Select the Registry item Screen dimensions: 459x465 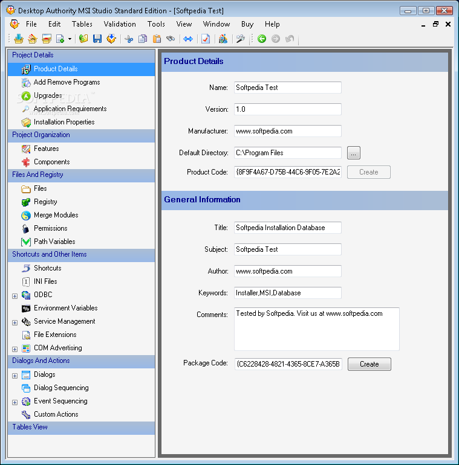point(45,202)
